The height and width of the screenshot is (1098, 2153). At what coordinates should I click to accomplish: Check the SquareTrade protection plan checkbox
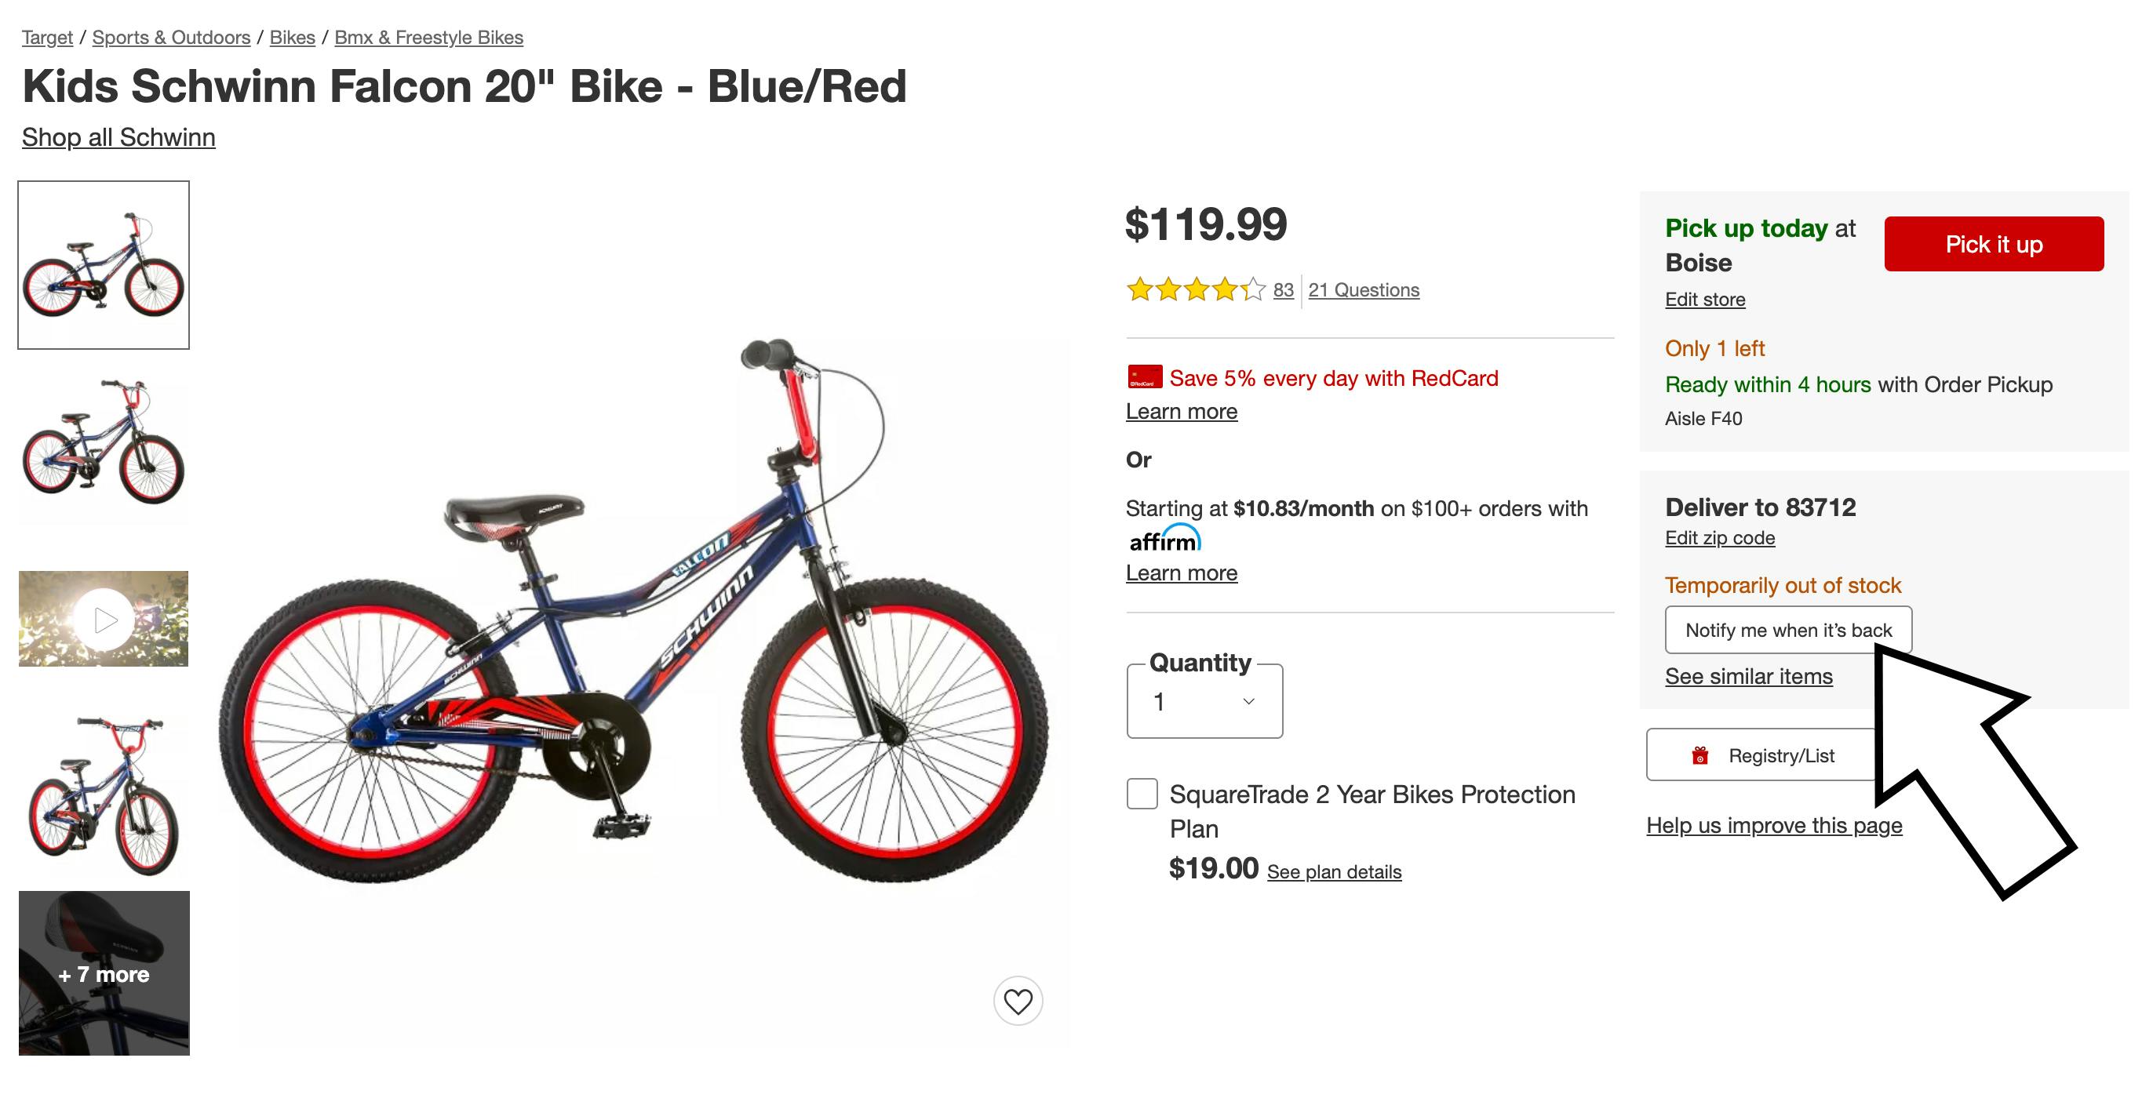[x=1142, y=793]
